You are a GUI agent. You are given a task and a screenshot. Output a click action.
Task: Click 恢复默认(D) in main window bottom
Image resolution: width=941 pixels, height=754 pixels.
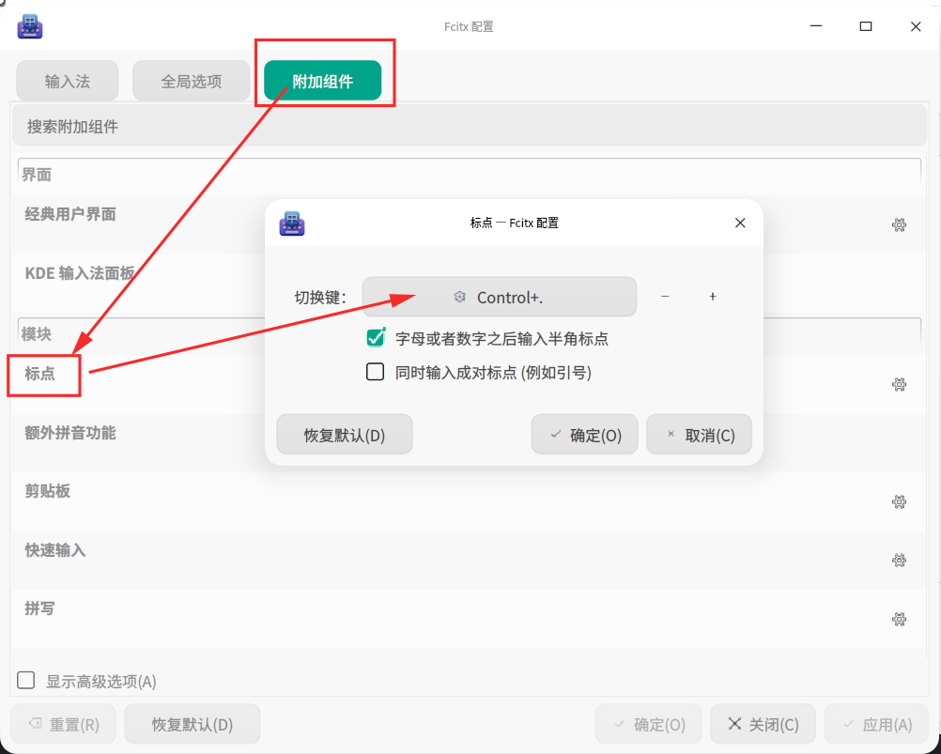point(192,724)
